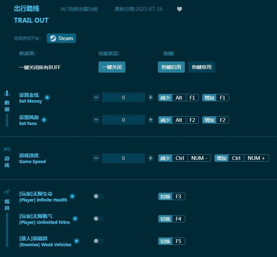Click 增加 F1 hotkey for Set Money
This screenshot has height=257, width=277.
(216, 98)
